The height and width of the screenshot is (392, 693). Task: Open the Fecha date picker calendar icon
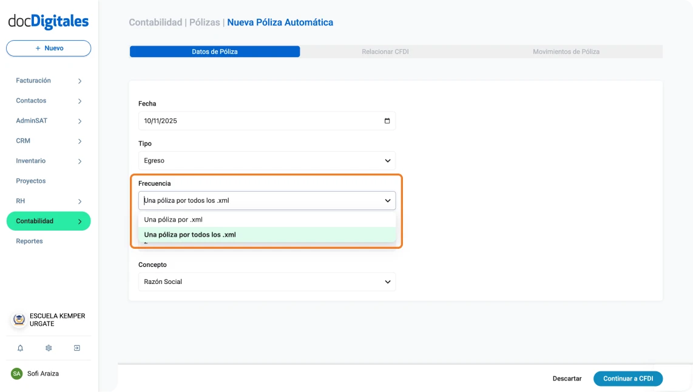pyautogui.click(x=386, y=120)
